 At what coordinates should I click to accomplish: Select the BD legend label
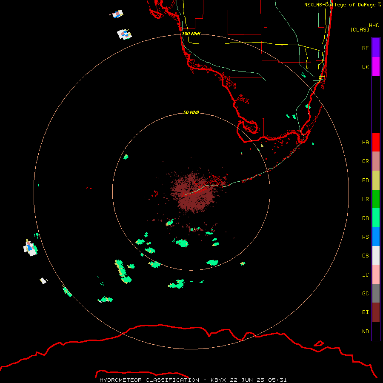[366, 180]
